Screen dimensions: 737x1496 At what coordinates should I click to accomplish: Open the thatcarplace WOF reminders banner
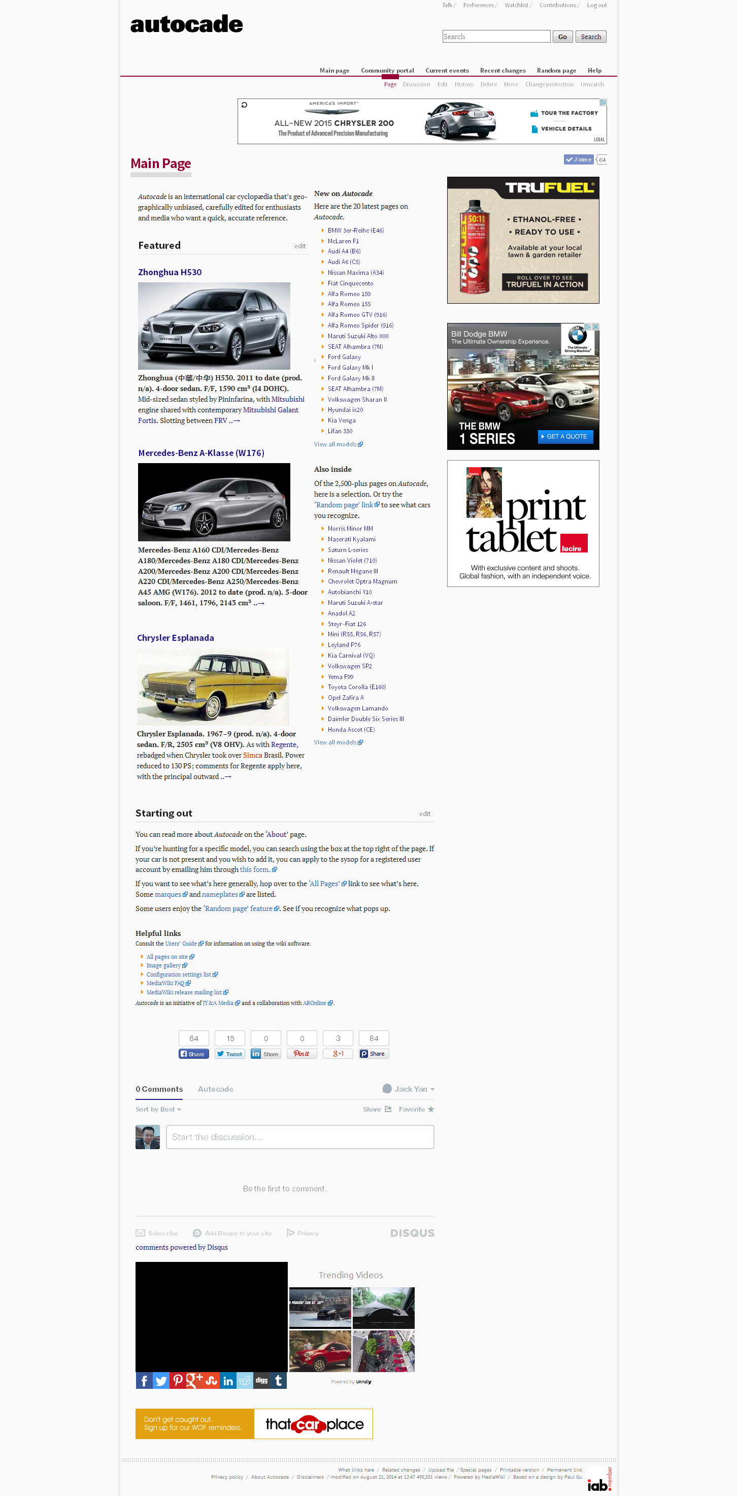(254, 1423)
